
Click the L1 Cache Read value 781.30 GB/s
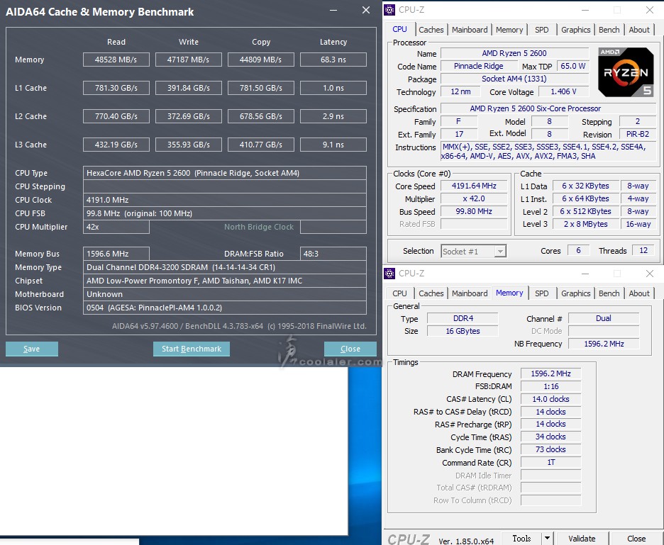coord(116,88)
